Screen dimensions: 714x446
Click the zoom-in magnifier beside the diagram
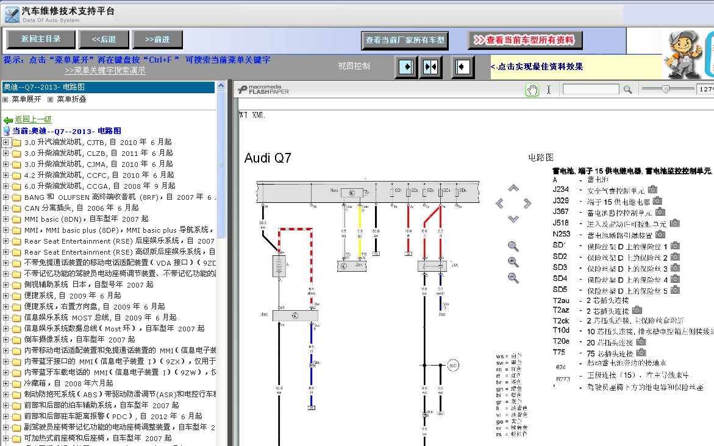[513, 262]
